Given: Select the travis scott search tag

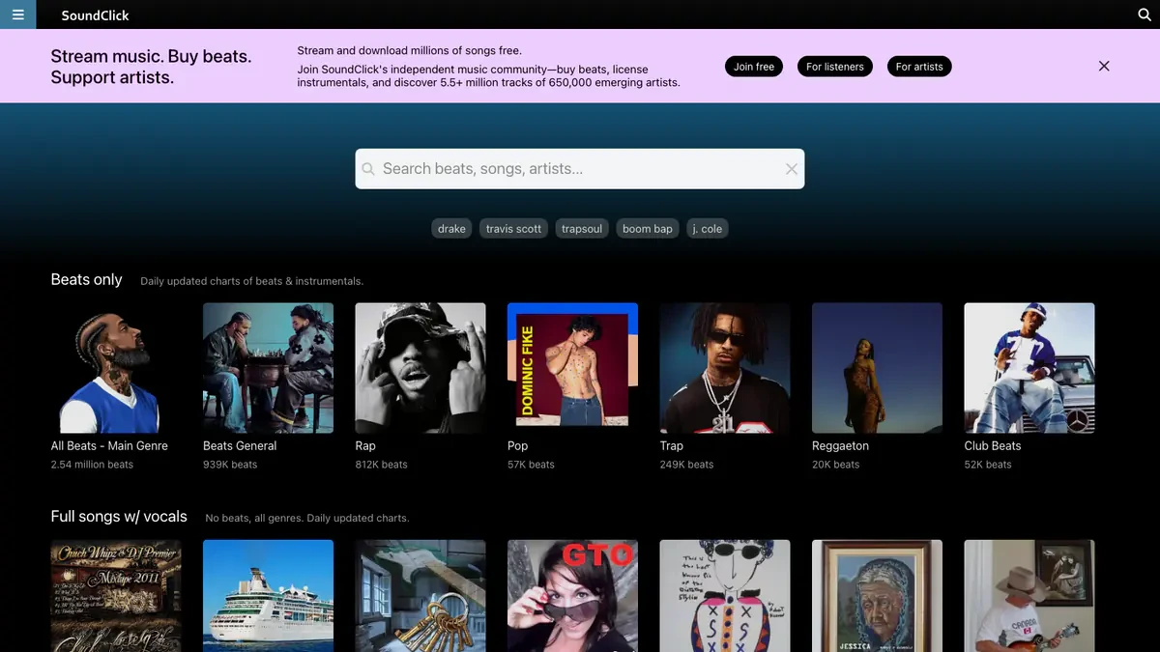Looking at the screenshot, I should coord(513,229).
